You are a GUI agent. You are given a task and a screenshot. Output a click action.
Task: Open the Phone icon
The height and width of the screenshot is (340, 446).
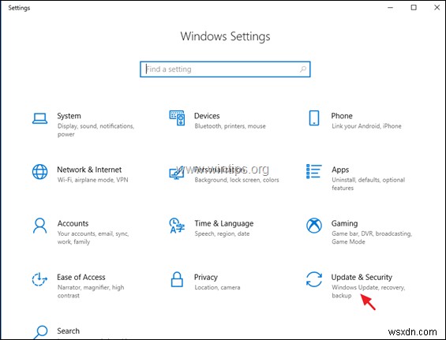(314, 118)
